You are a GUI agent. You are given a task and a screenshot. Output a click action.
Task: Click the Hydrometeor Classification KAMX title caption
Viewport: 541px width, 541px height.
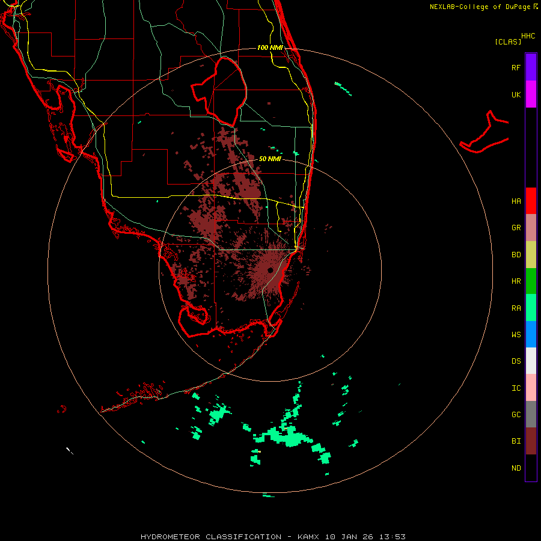[x=273, y=537]
